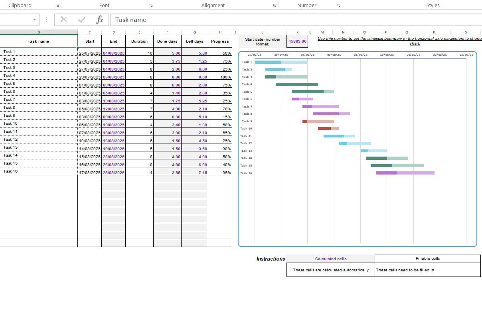
Task: Open the Insert Function dialog
Action: click(100, 20)
